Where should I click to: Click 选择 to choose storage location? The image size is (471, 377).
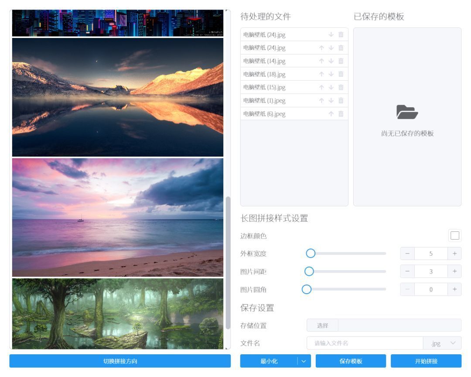coord(322,325)
